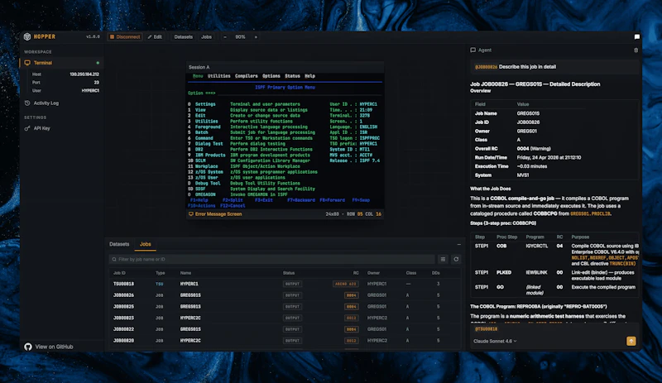662x383 pixels.
Task: Select job row TSU00818
Action: [x=283, y=284]
